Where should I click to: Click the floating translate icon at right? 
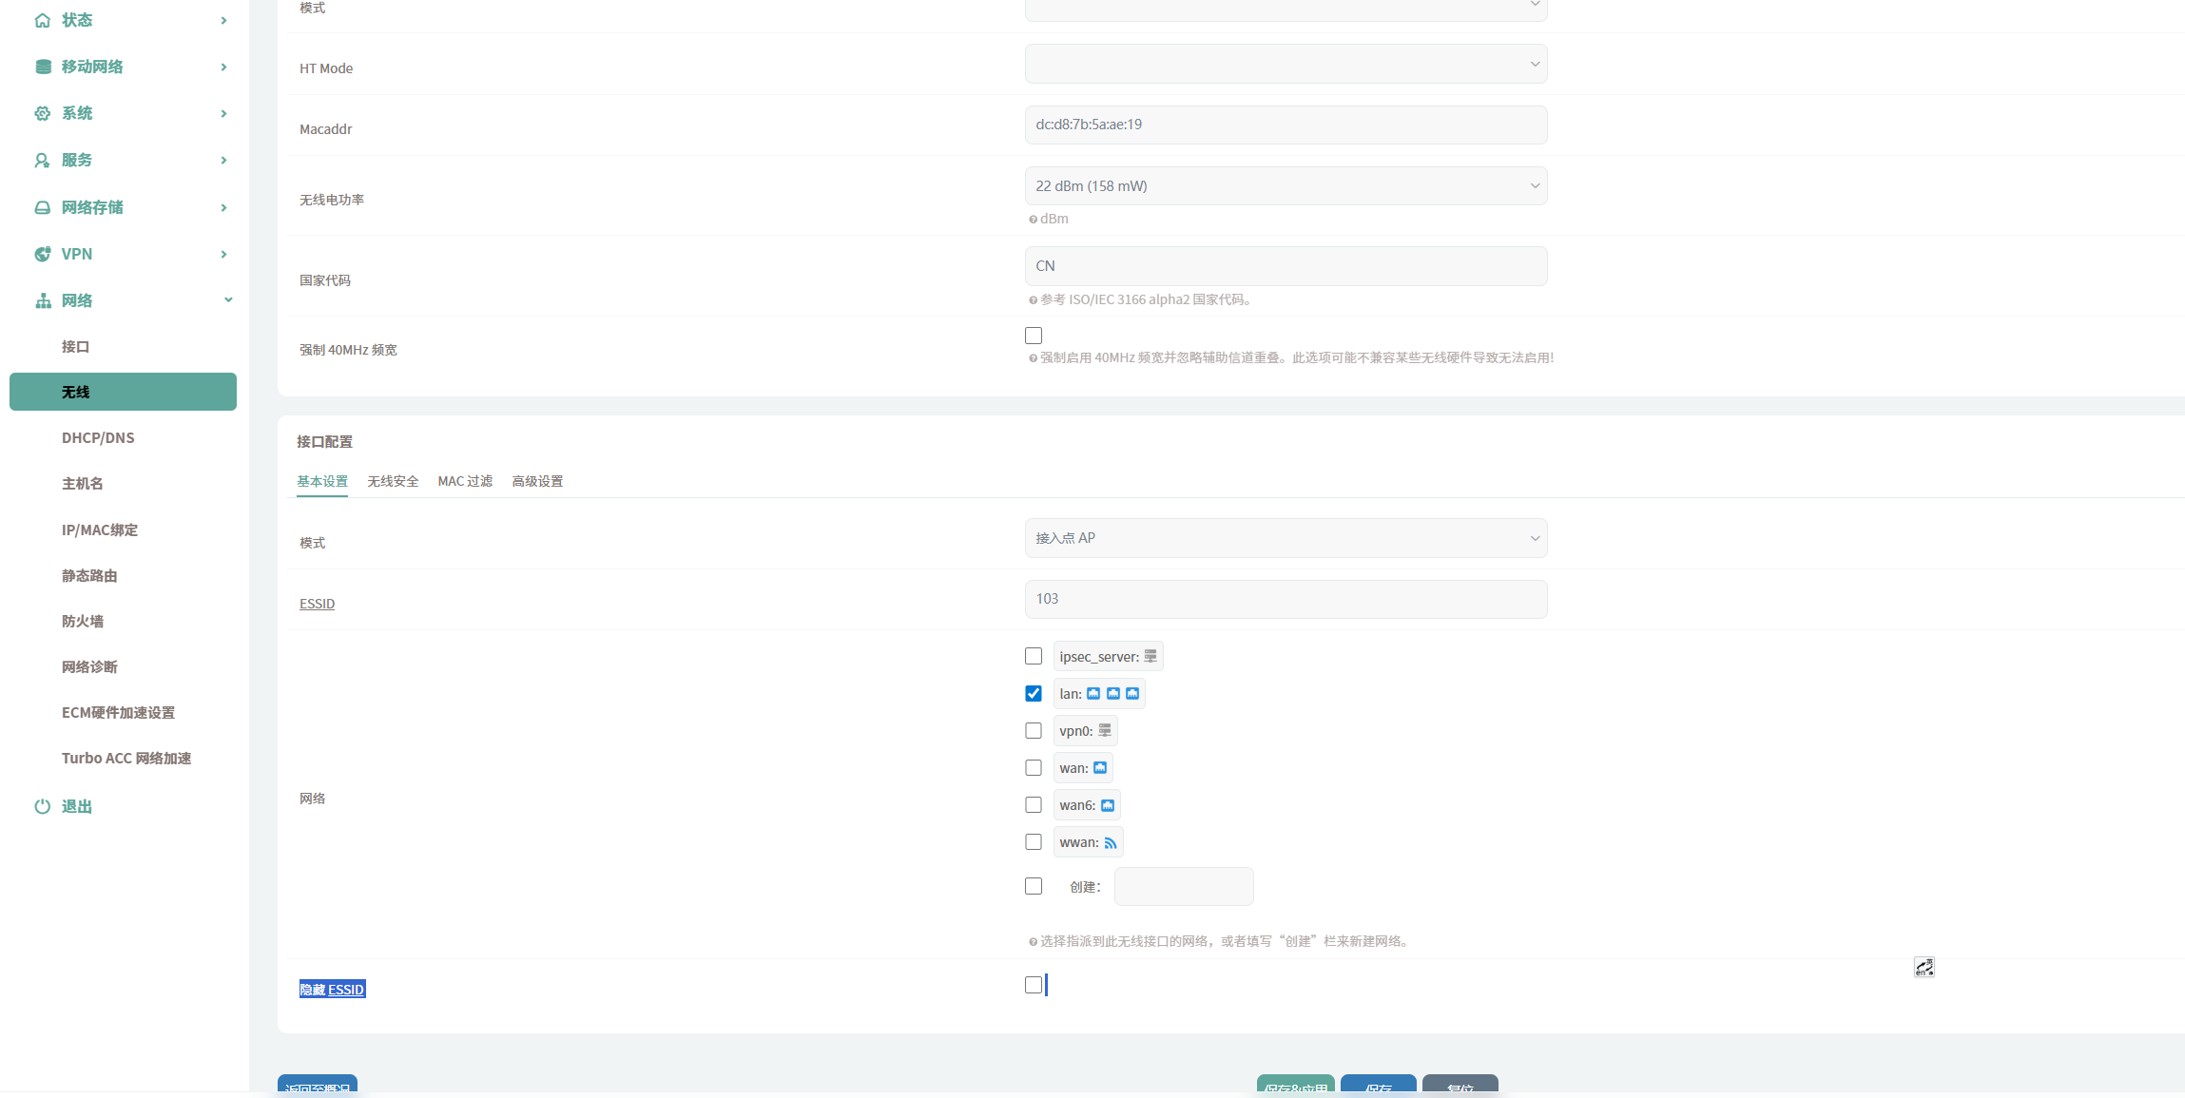coord(1924,967)
